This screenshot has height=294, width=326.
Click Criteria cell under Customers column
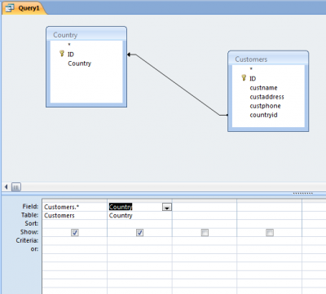click(75, 241)
